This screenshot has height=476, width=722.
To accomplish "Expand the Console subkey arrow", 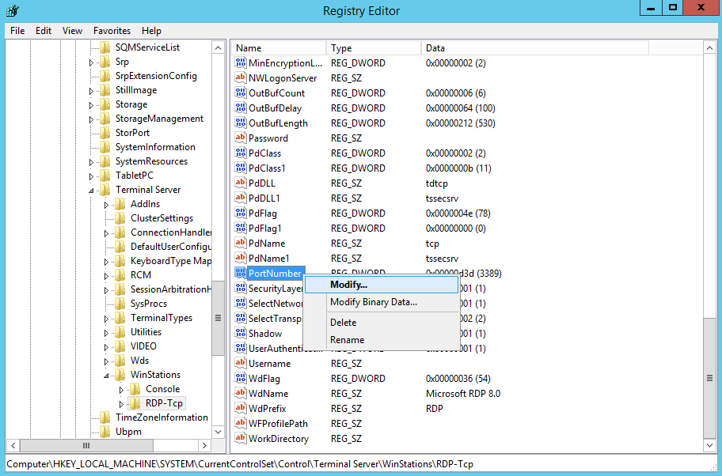I will (x=122, y=390).
